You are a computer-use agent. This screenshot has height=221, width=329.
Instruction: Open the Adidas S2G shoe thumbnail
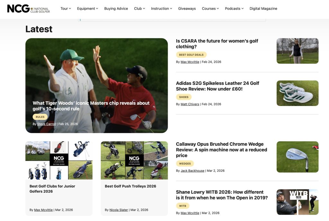click(x=297, y=93)
